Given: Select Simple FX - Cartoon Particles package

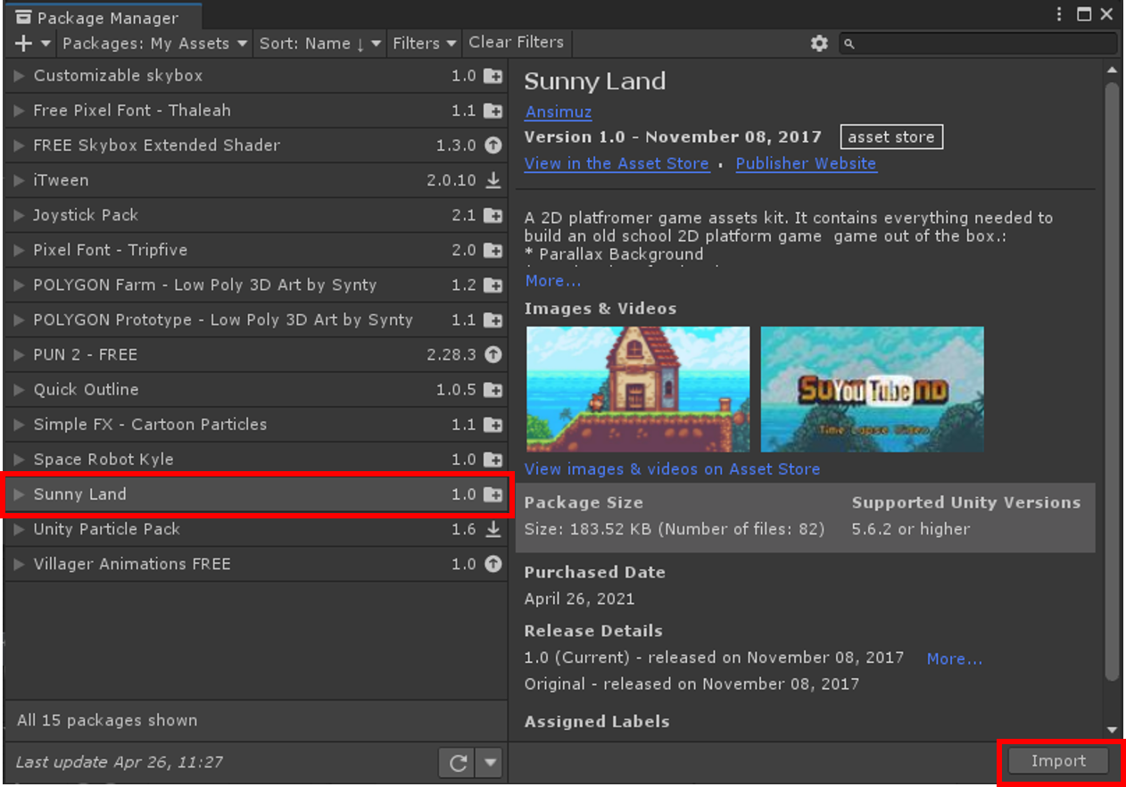Looking at the screenshot, I should point(256,425).
